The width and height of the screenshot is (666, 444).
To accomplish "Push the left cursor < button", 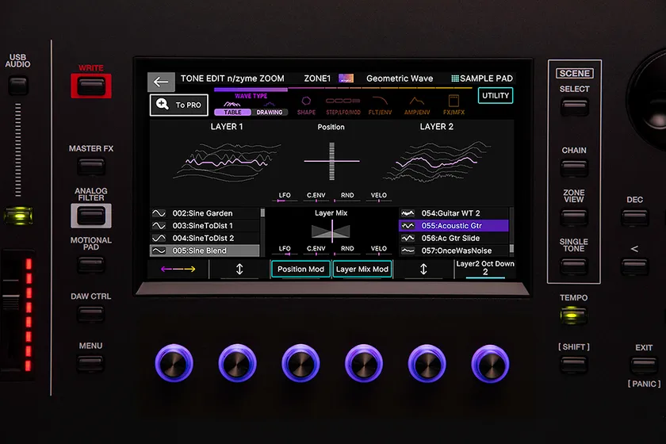I will click(x=635, y=266).
